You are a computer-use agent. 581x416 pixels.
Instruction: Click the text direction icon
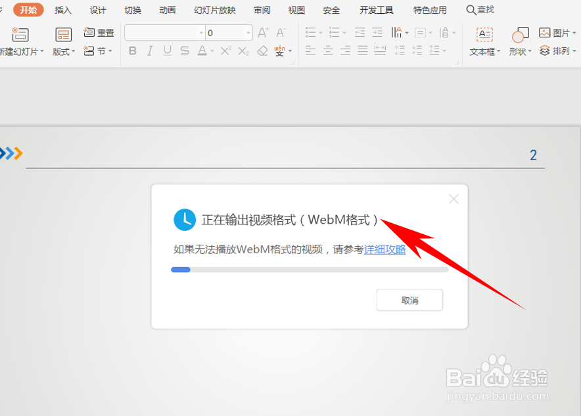[x=396, y=33]
